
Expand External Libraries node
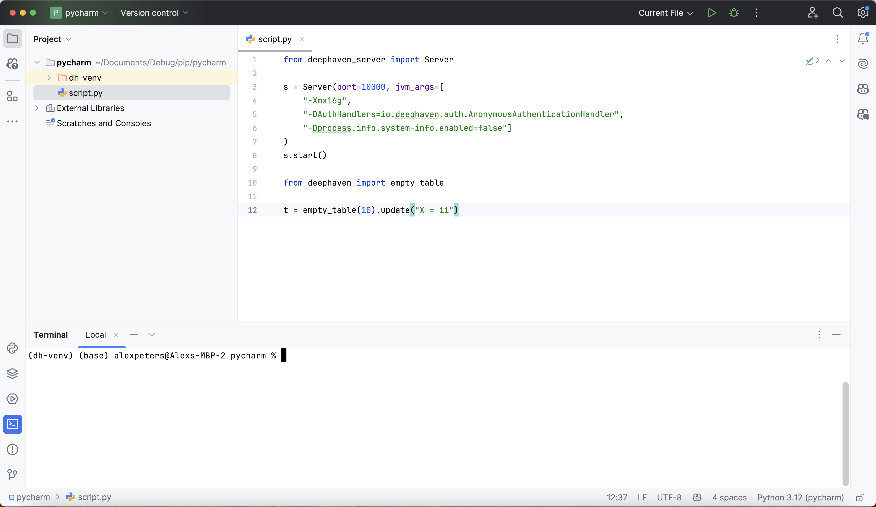pyautogui.click(x=37, y=108)
